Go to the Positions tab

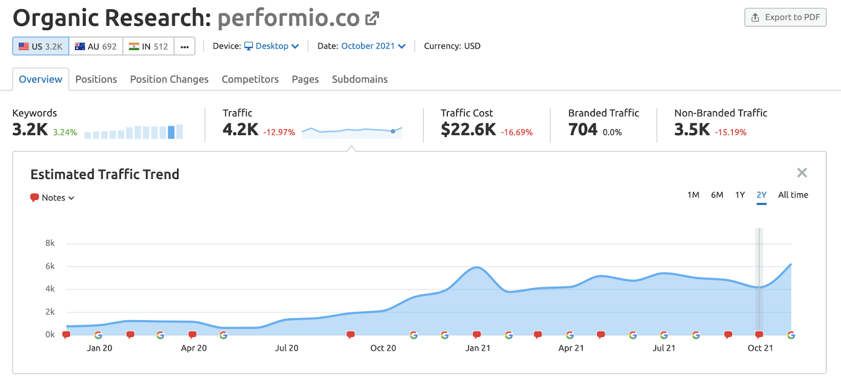pyautogui.click(x=96, y=79)
